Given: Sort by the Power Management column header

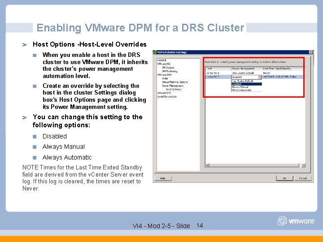Looking at the screenshot, I should coord(247,69).
